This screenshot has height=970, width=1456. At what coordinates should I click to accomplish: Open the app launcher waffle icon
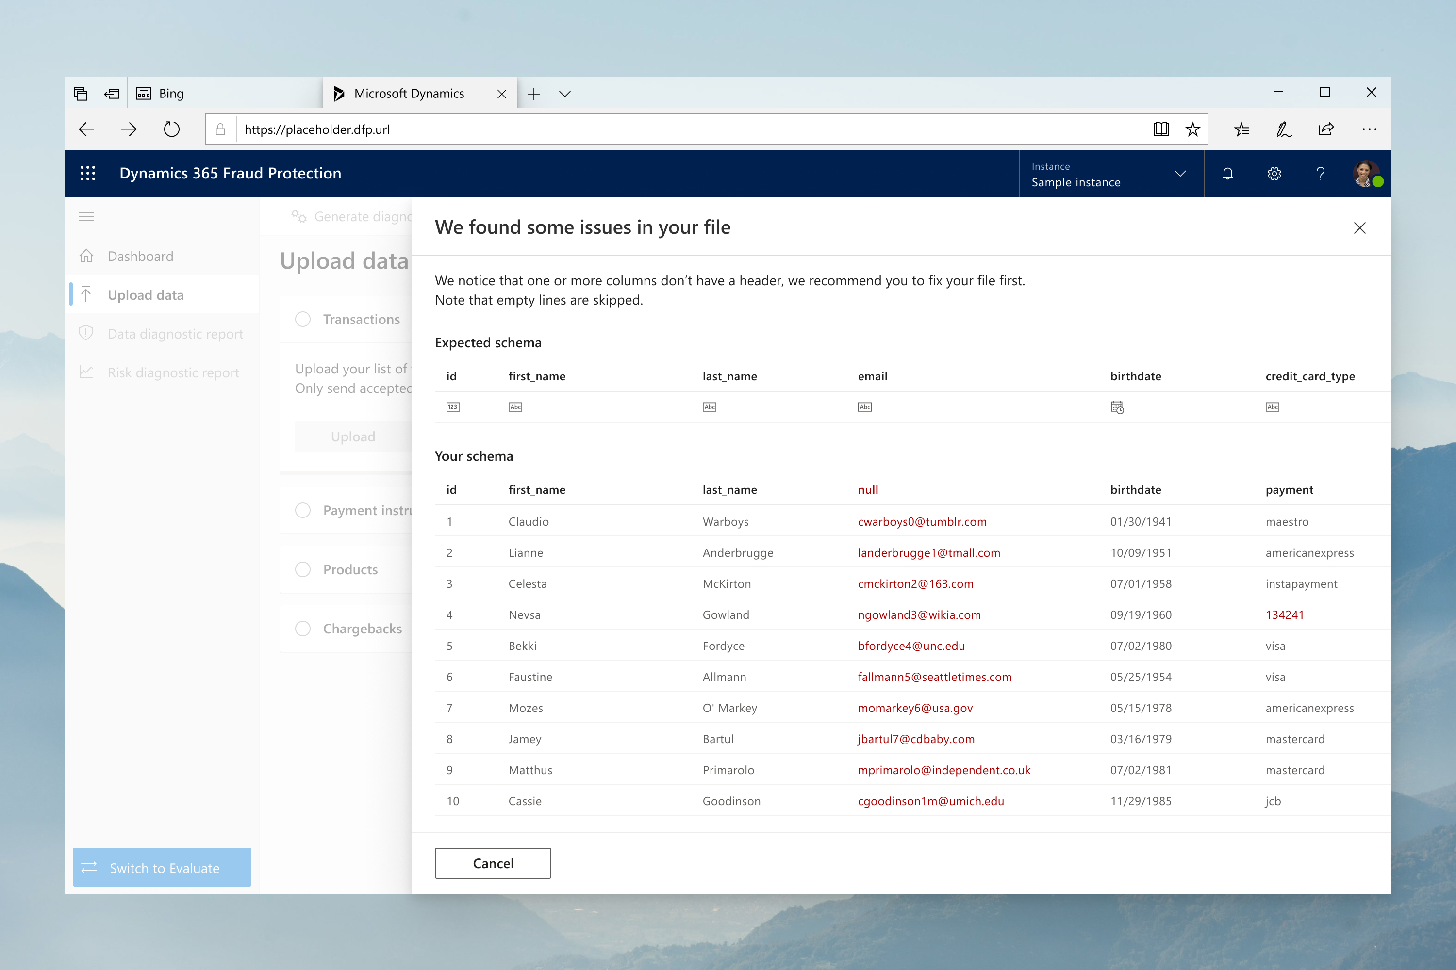(x=88, y=173)
